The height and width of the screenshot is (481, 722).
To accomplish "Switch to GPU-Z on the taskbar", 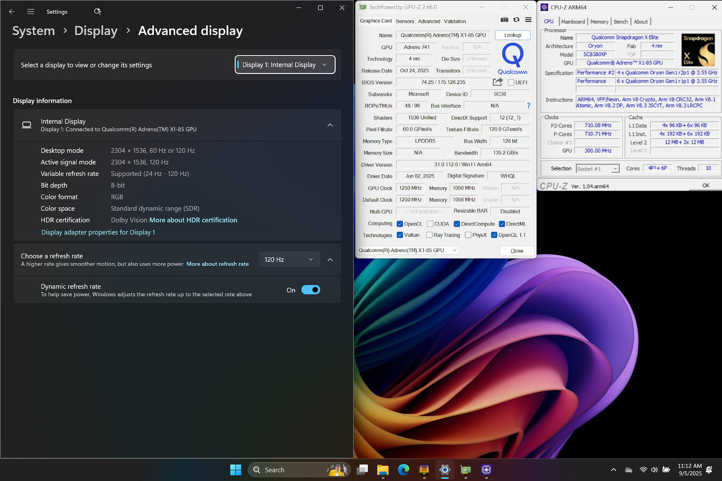I will [466, 470].
